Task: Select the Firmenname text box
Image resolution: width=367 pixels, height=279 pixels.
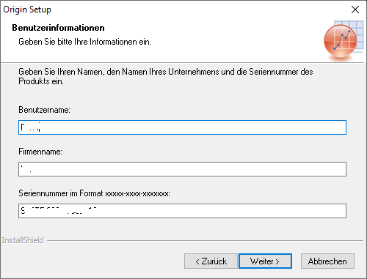Action: pyautogui.click(x=182, y=169)
